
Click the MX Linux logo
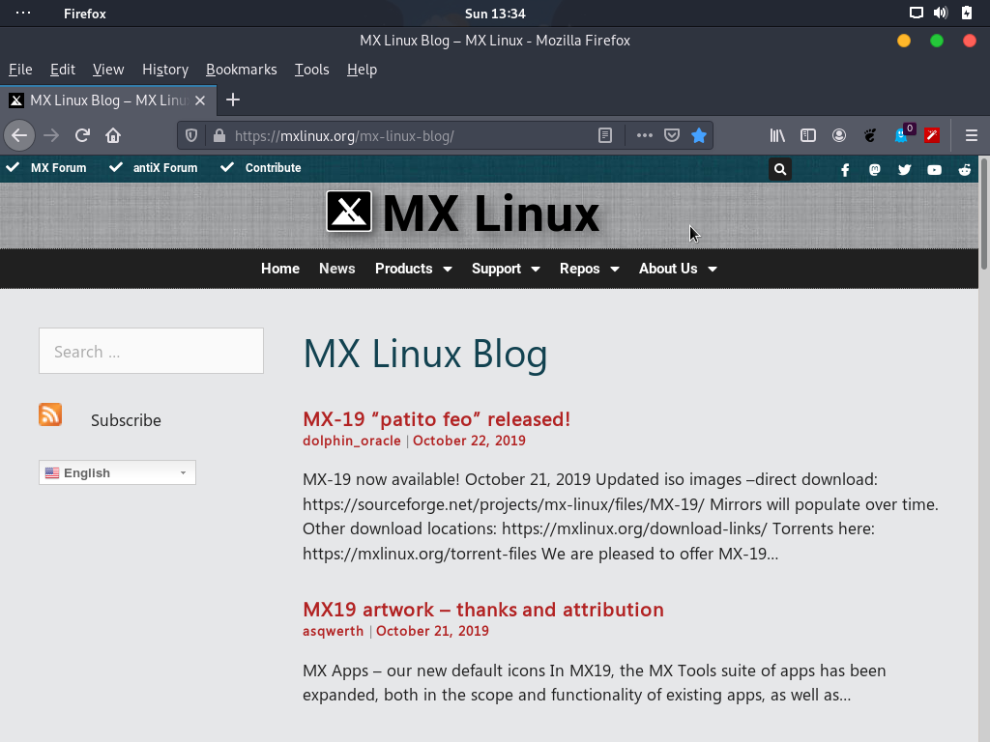463,213
